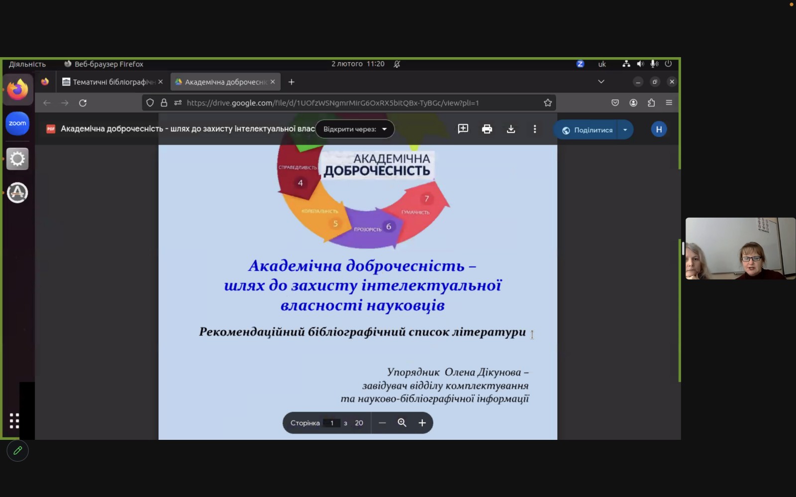Open network indicator in top bar

pos(626,64)
